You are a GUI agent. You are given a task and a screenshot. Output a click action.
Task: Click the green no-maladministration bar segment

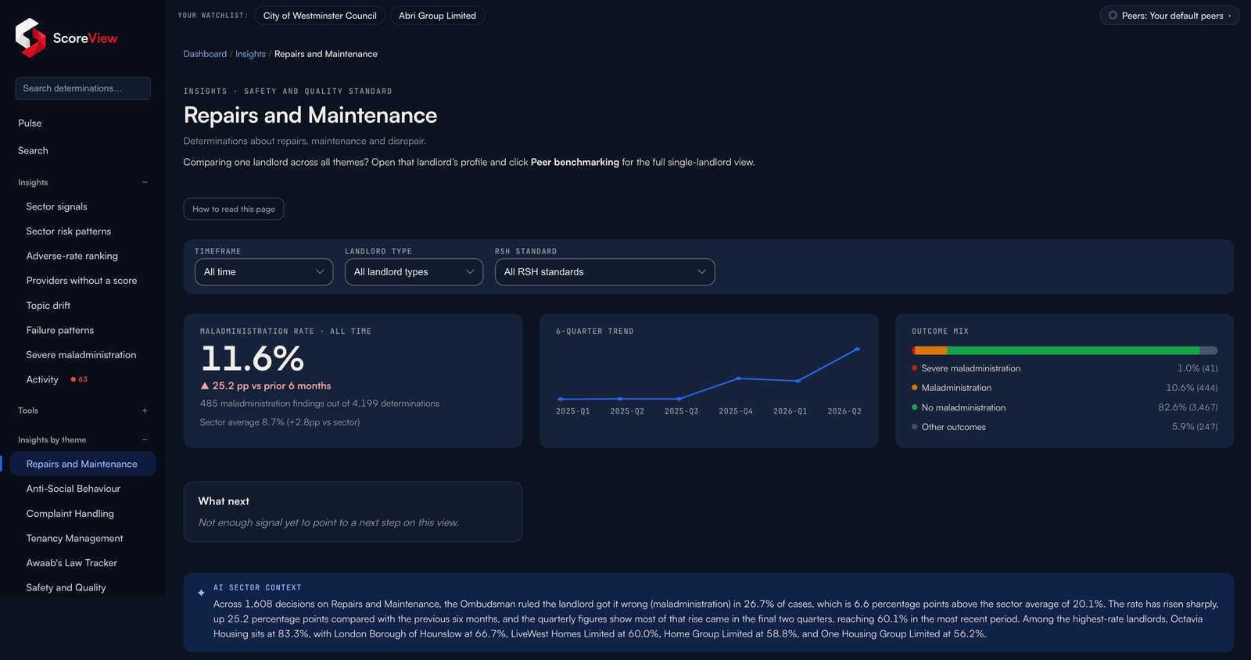(x=1073, y=350)
